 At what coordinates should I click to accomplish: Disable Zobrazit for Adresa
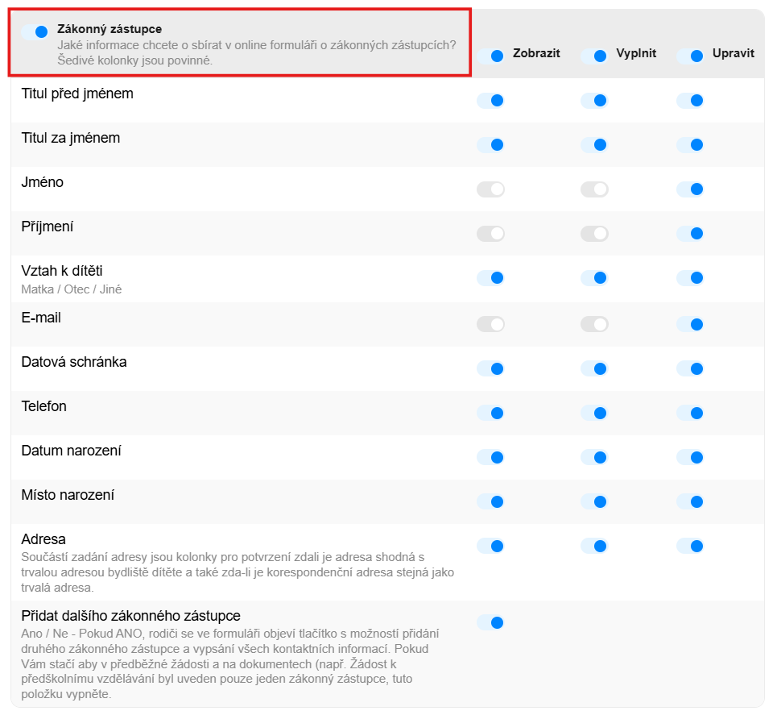pyautogui.click(x=490, y=546)
